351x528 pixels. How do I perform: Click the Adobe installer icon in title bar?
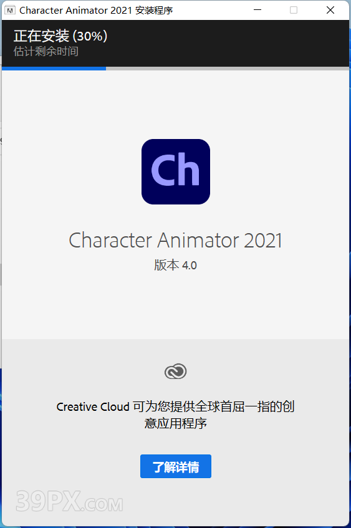(x=10, y=11)
